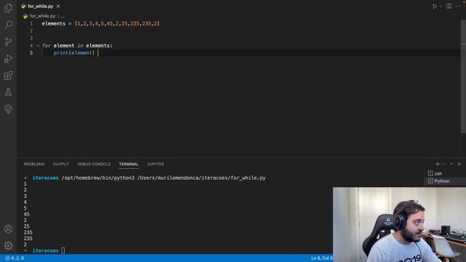Screen dimensions: 466x262
Task: Close the for_while.py editor tab
Action: [58, 7]
